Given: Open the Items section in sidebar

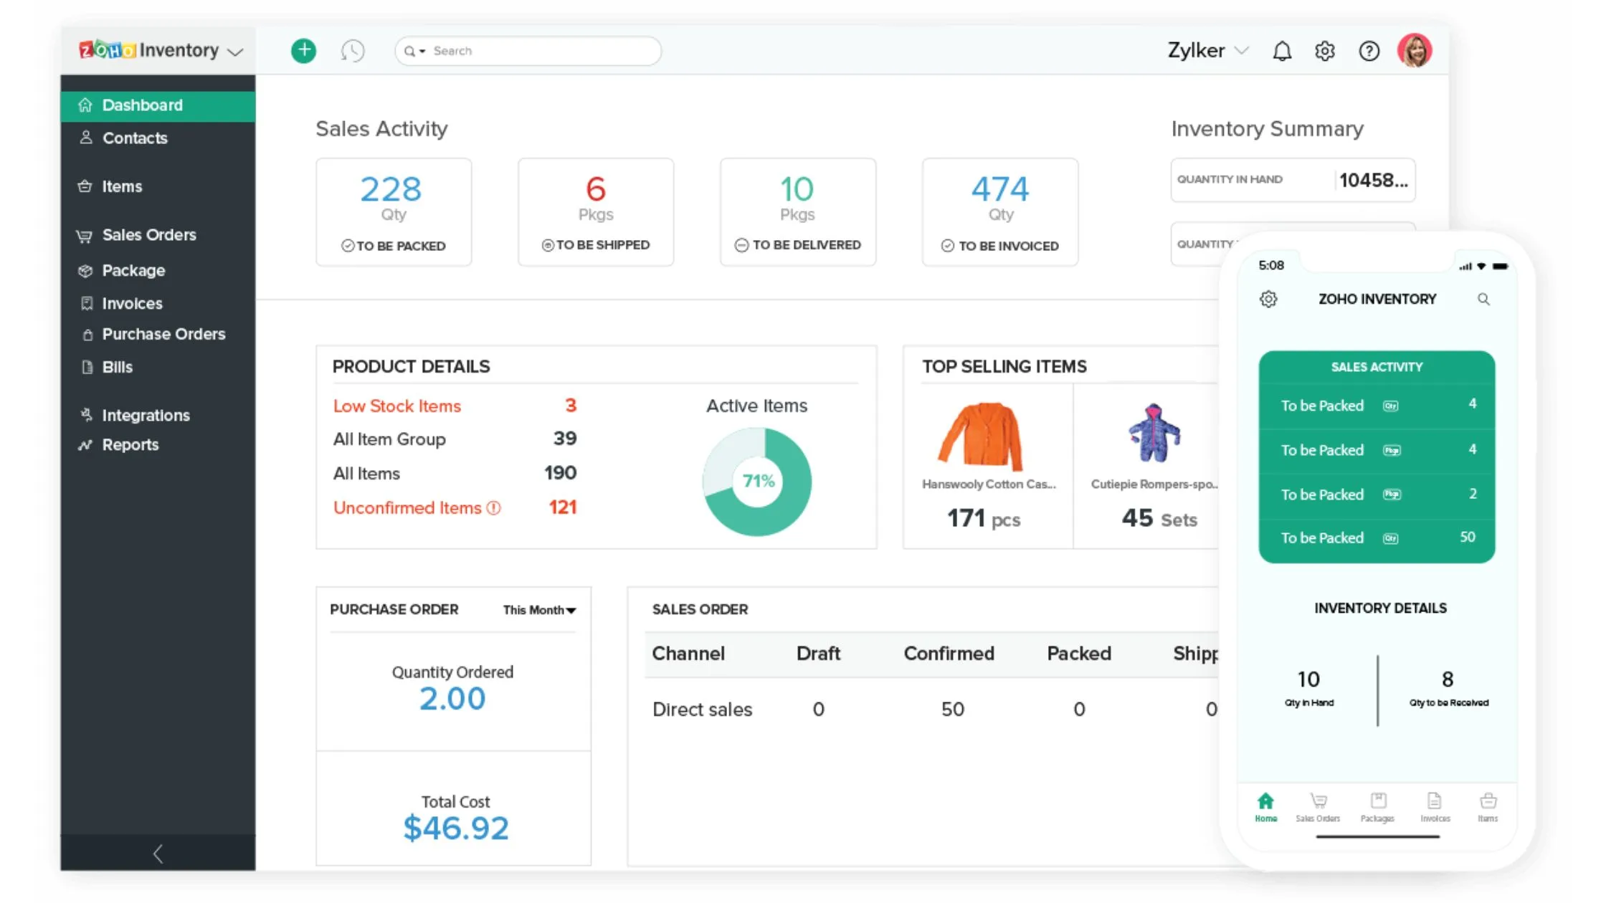Looking at the screenshot, I should tap(120, 186).
